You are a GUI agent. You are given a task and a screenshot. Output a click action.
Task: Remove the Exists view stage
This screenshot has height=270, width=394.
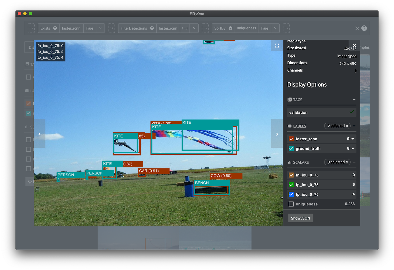(x=100, y=28)
